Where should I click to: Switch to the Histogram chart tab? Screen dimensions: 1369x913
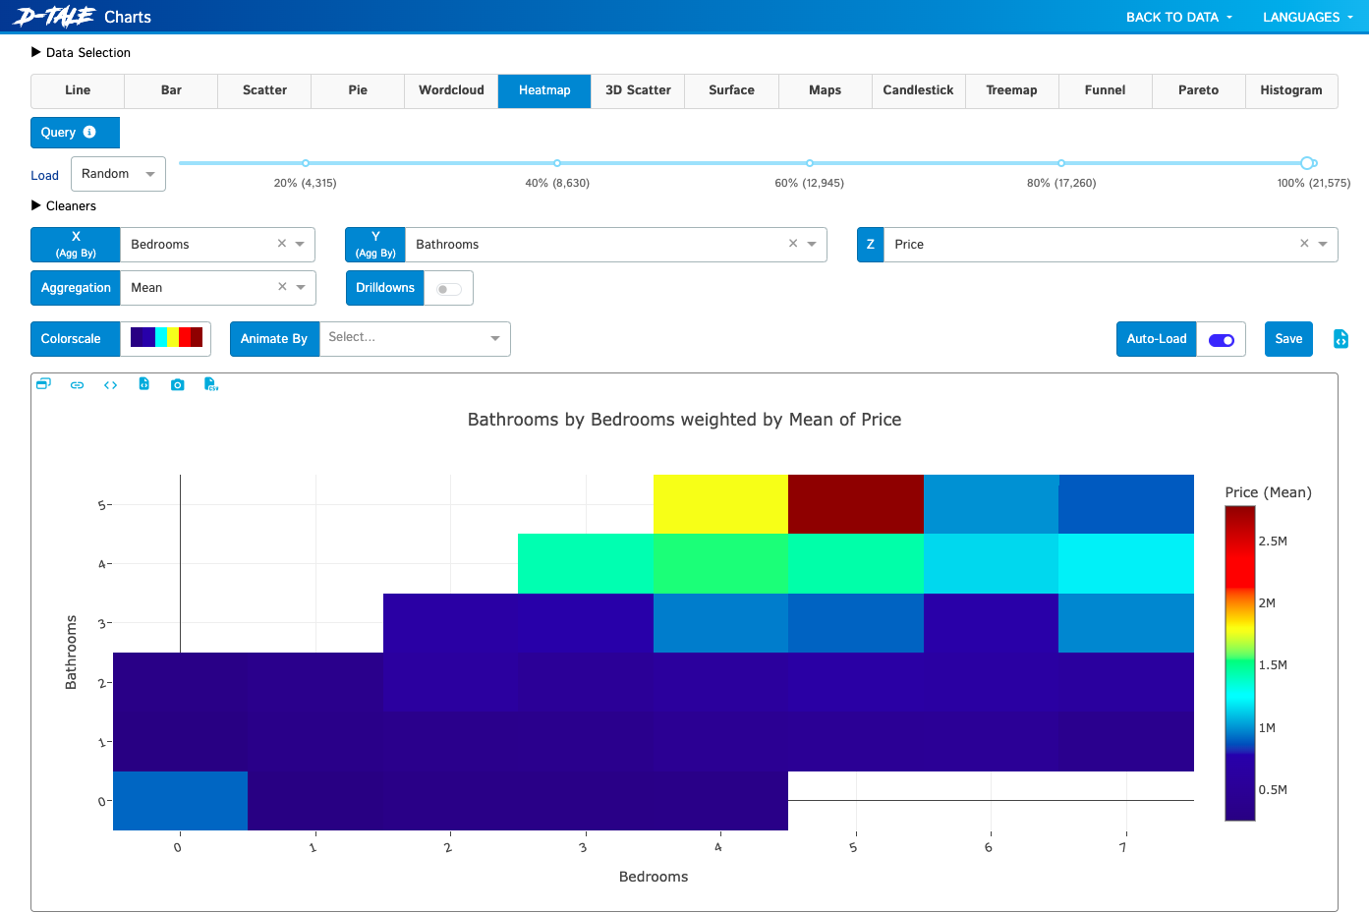coord(1291,90)
